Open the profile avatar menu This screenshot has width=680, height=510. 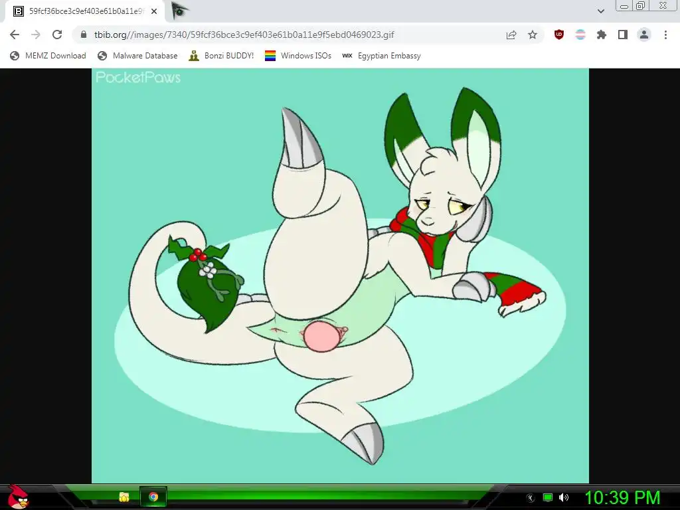[x=644, y=35]
